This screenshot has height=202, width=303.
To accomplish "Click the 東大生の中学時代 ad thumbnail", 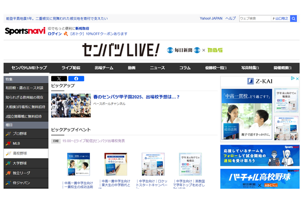I will pos(116,164).
